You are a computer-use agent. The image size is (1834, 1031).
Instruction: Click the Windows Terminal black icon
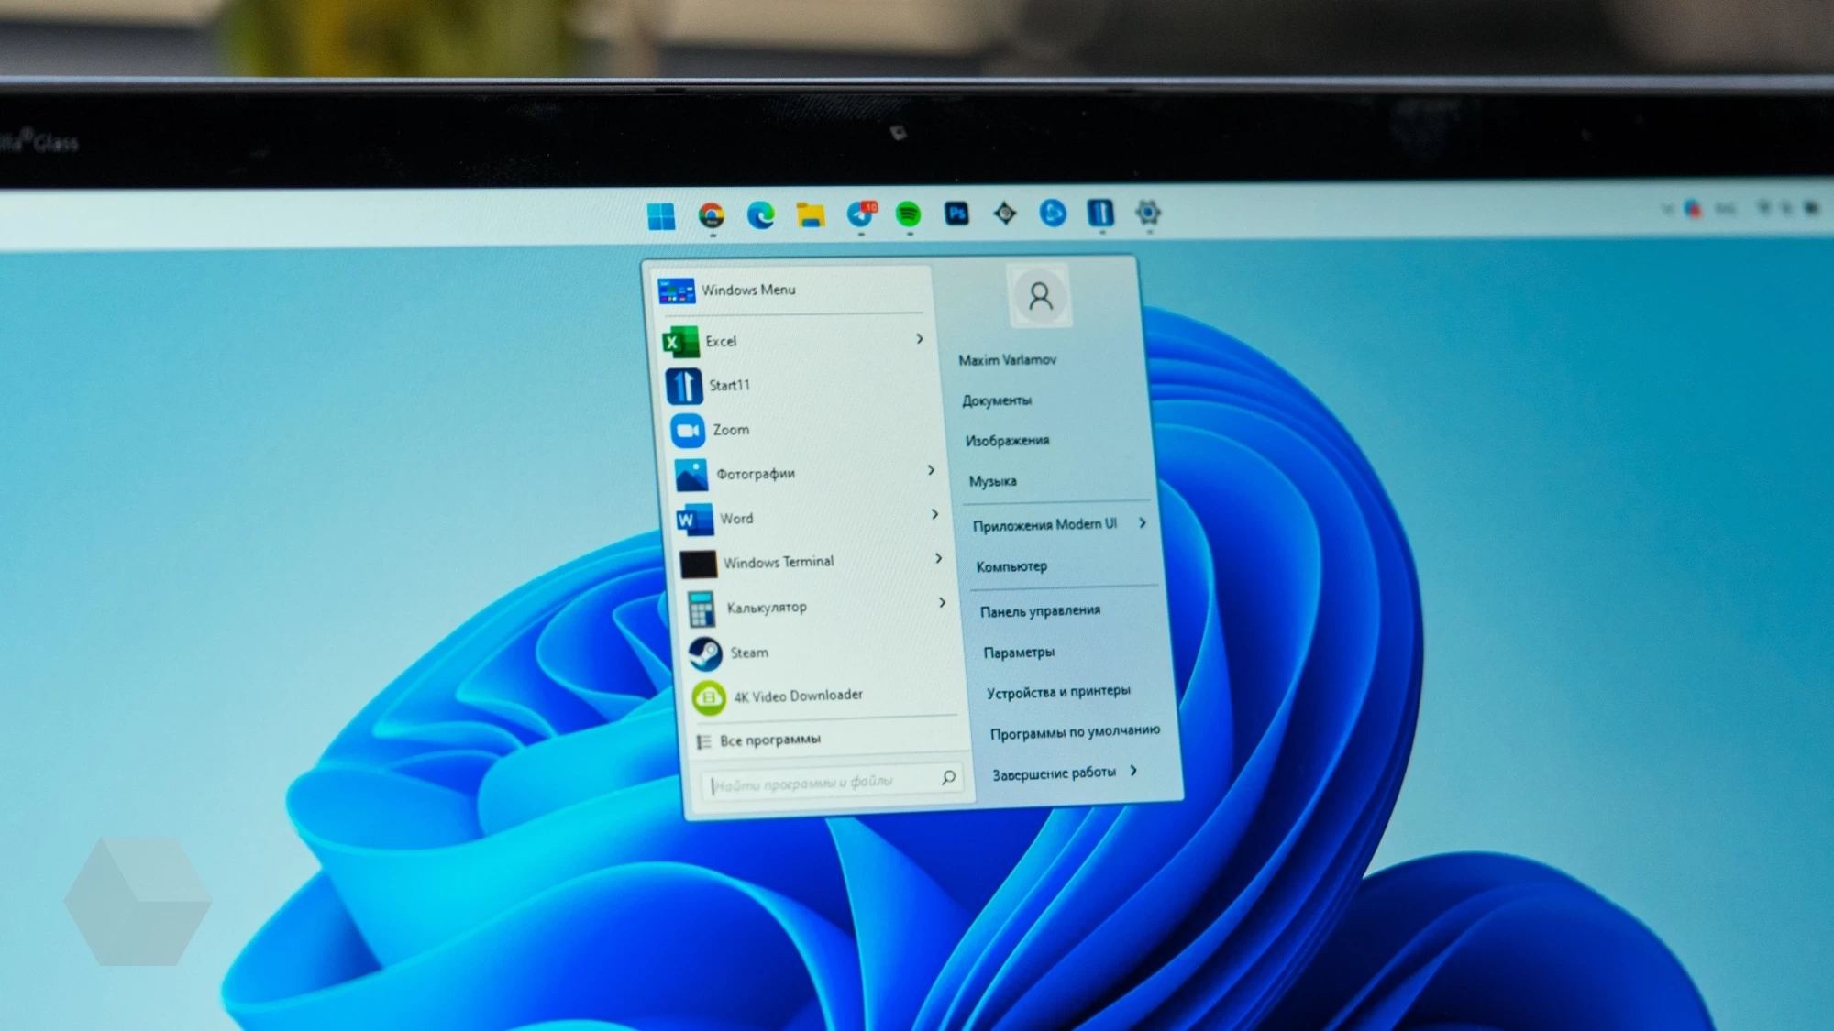[698, 564]
